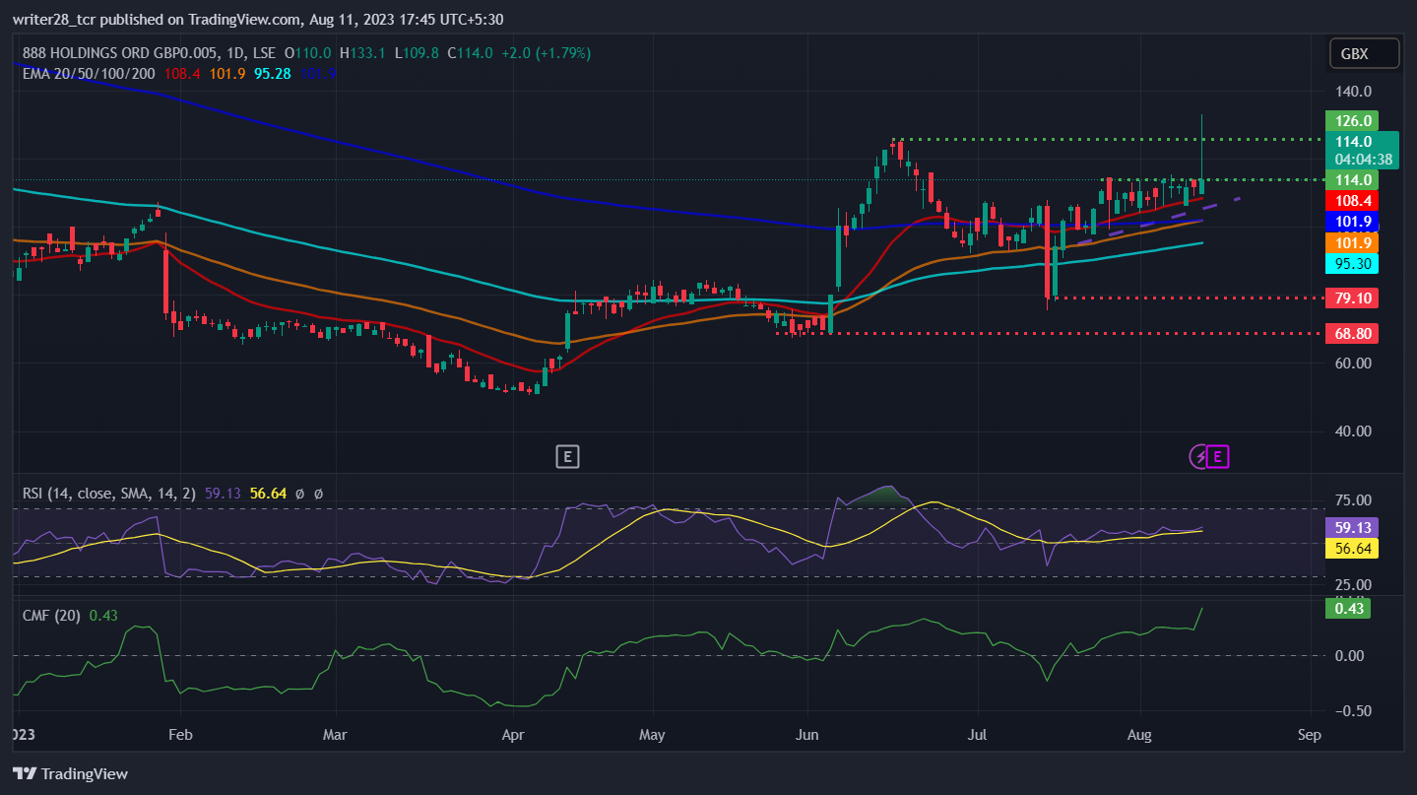Click the countdown timer 04:04:38 price label
1417x795 pixels.
[x=1363, y=159]
